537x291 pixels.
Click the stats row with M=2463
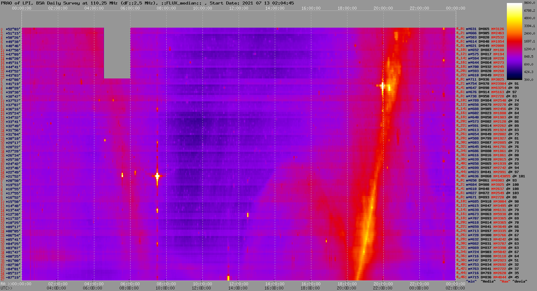[x=480, y=33]
